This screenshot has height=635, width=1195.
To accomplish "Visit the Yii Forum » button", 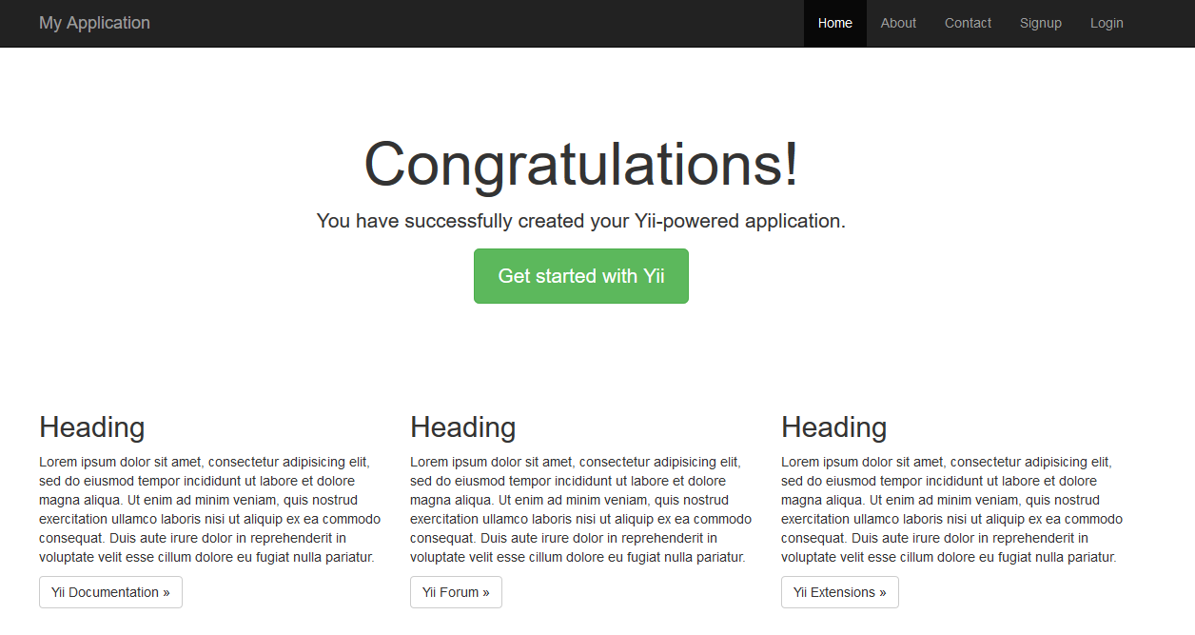I will point(456,592).
